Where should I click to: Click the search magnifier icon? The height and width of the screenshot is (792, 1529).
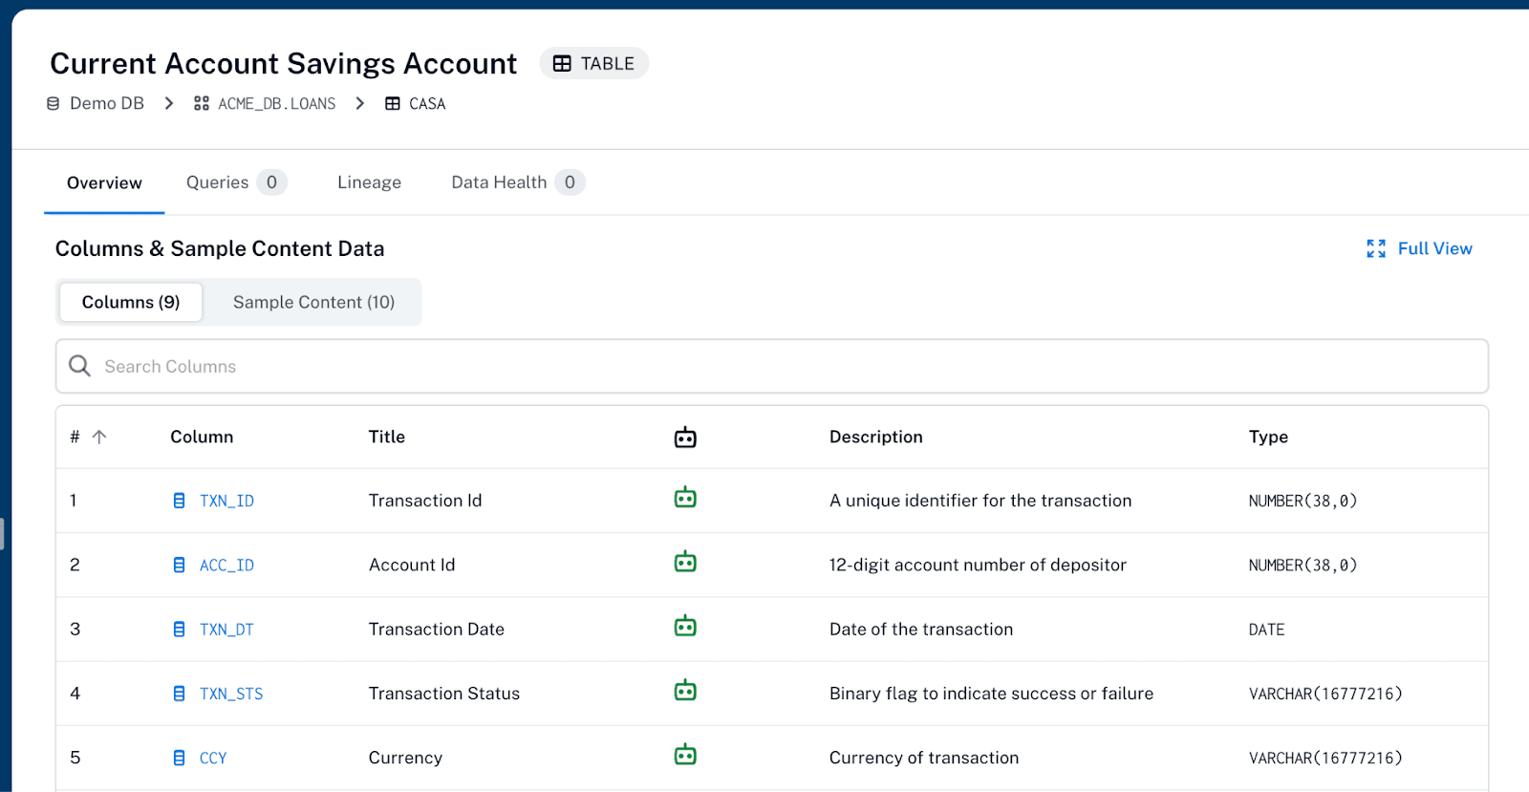point(80,366)
